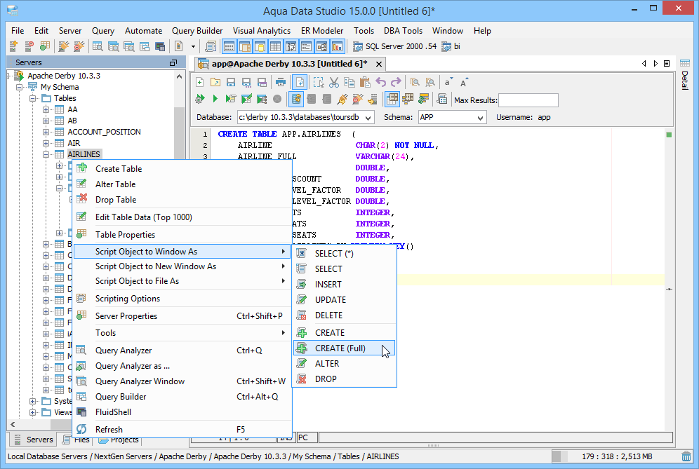This screenshot has height=469, width=699.
Task: Close the app@Apache Derby editor tab
Action: pos(379,64)
